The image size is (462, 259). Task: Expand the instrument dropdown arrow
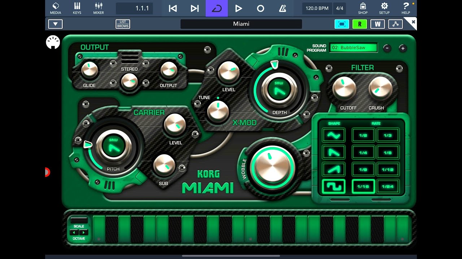point(55,24)
